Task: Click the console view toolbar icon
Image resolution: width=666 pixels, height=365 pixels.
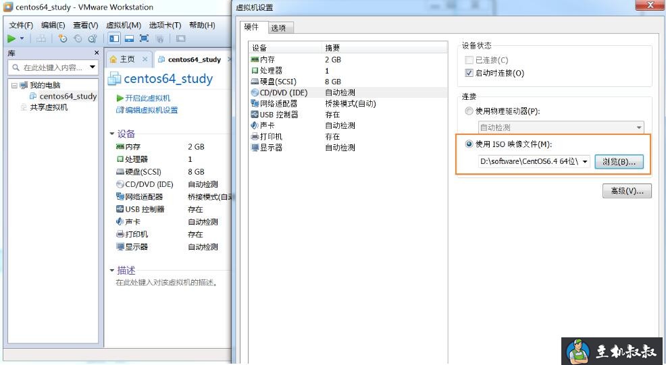Action: pyautogui.click(x=180, y=38)
